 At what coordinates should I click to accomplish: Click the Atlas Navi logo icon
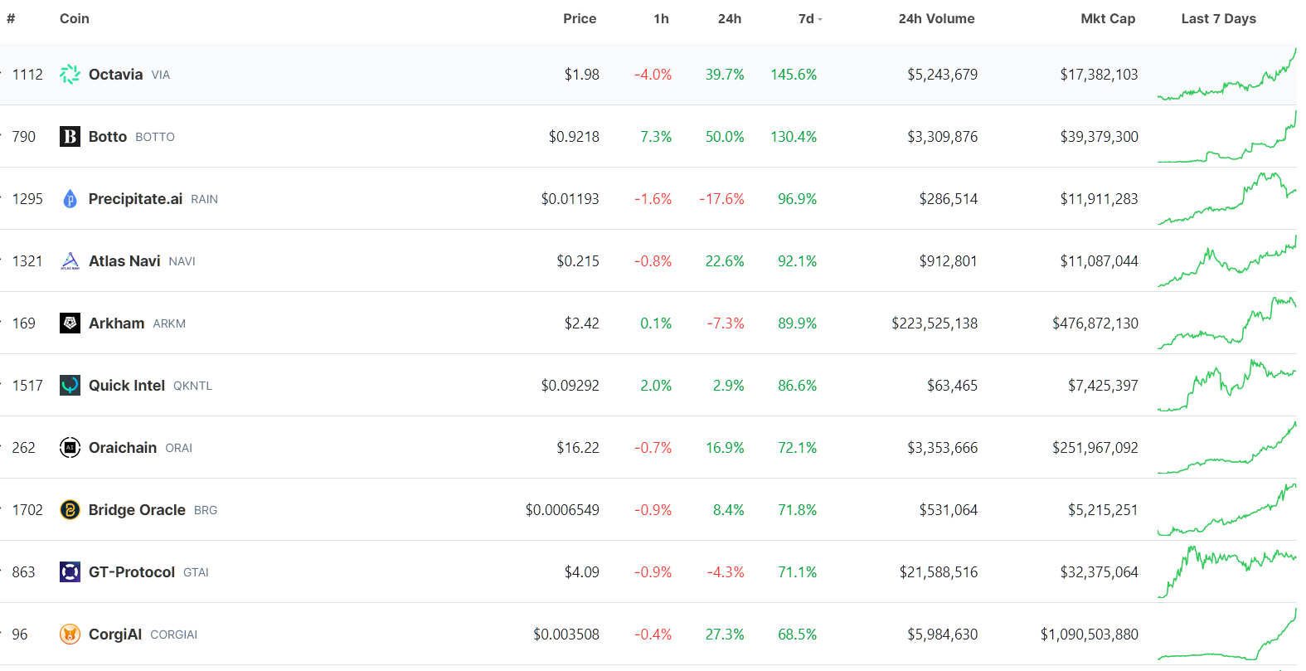click(x=70, y=261)
